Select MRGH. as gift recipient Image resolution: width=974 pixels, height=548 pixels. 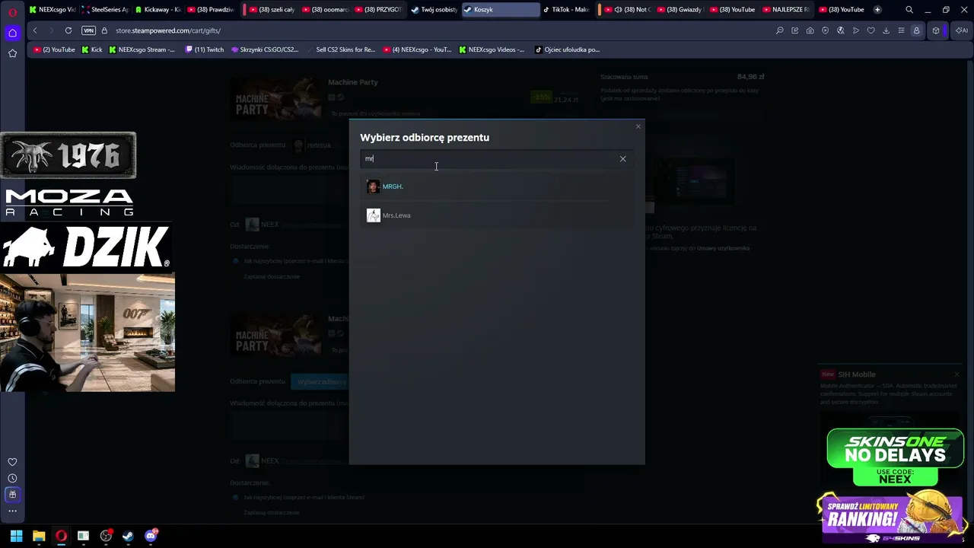[x=496, y=186]
